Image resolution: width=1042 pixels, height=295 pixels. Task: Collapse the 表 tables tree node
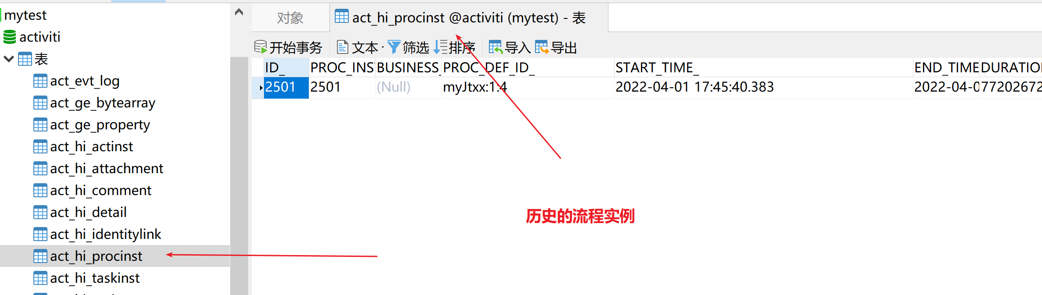click(8, 59)
